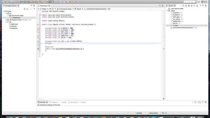Minimize the Outline panel

203,6
